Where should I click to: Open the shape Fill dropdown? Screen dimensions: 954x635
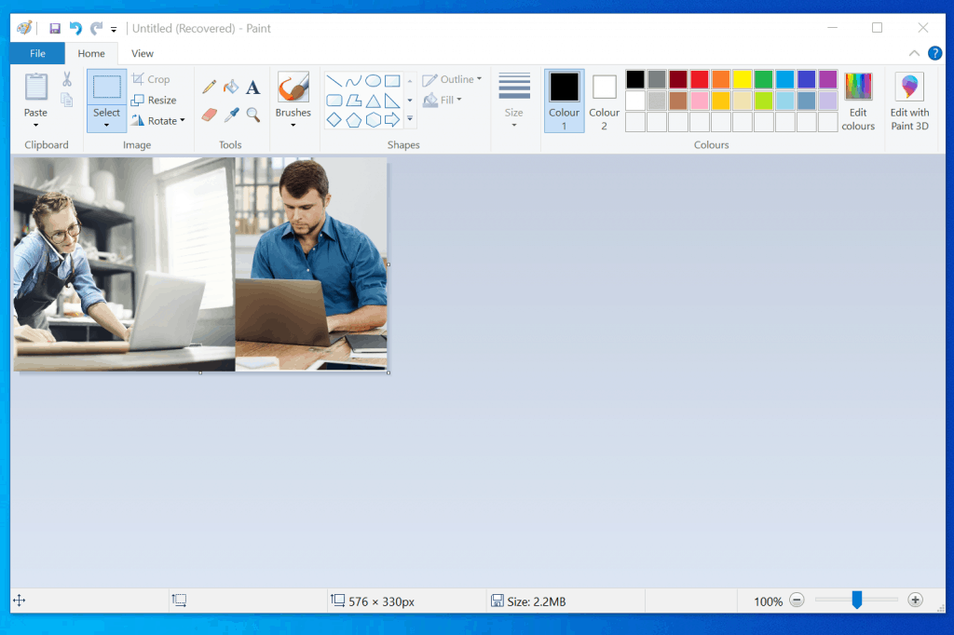click(x=443, y=100)
